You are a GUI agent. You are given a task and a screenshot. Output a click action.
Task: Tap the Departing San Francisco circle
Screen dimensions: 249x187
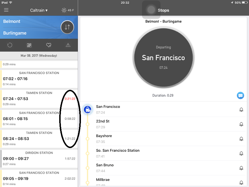pyautogui.click(x=163, y=58)
